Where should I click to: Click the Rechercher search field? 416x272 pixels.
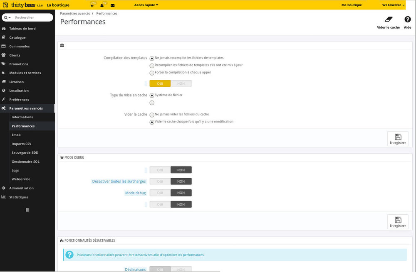point(32,18)
